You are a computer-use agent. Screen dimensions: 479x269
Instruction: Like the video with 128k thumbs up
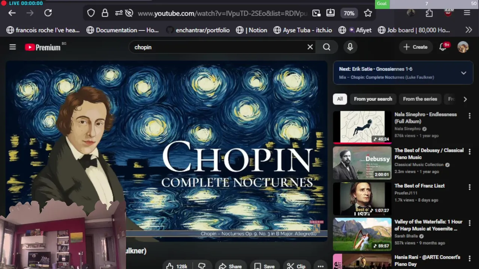[177, 266]
